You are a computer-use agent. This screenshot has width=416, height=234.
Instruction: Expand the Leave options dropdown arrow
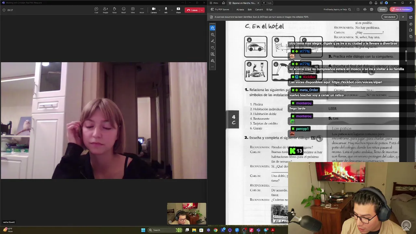202,10
